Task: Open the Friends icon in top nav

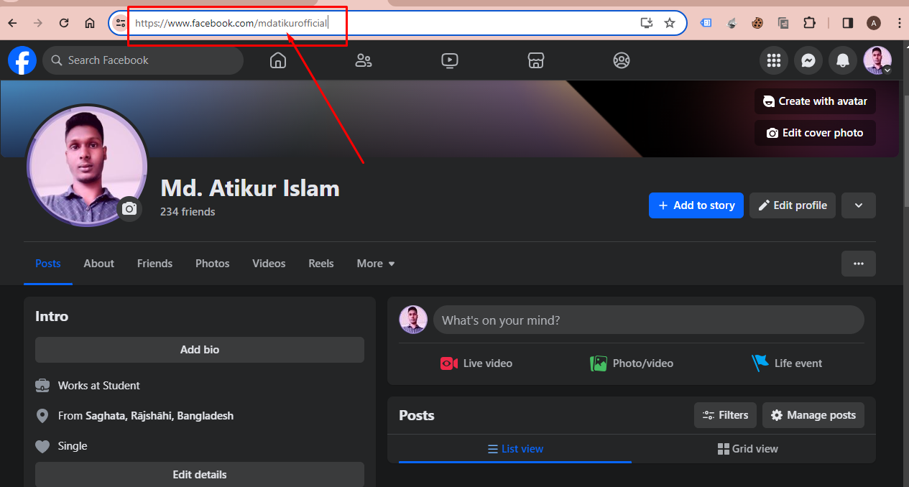Action: [364, 60]
